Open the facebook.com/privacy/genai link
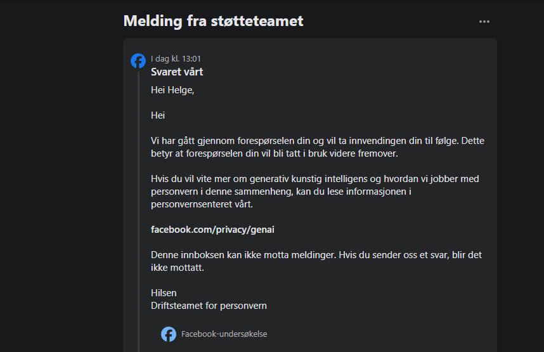The image size is (544, 352). (212, 230)
